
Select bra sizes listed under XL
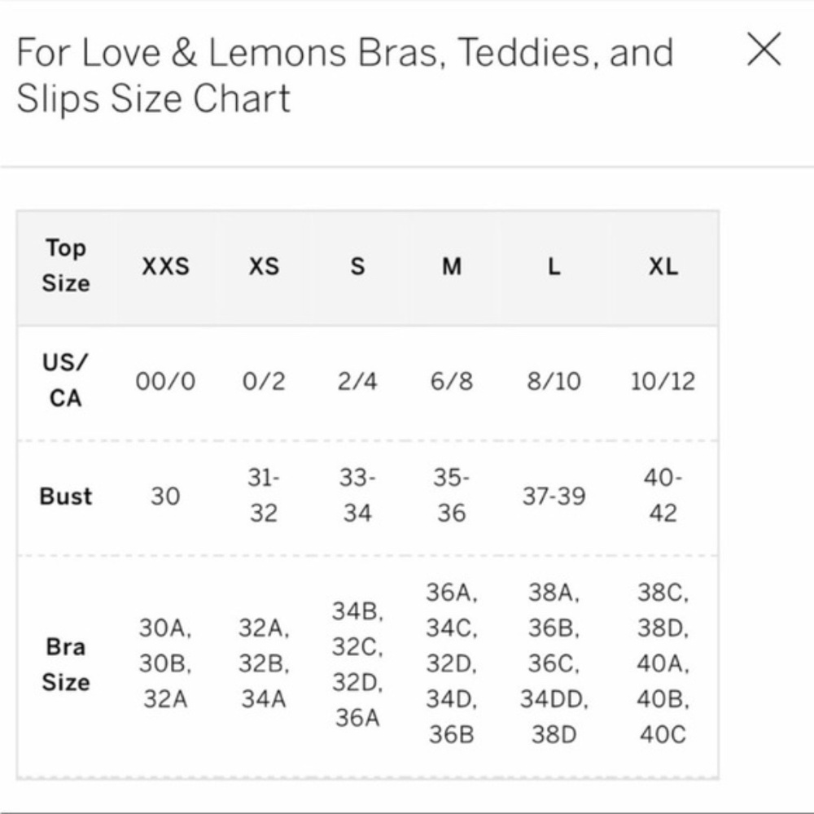pos(663,665)
